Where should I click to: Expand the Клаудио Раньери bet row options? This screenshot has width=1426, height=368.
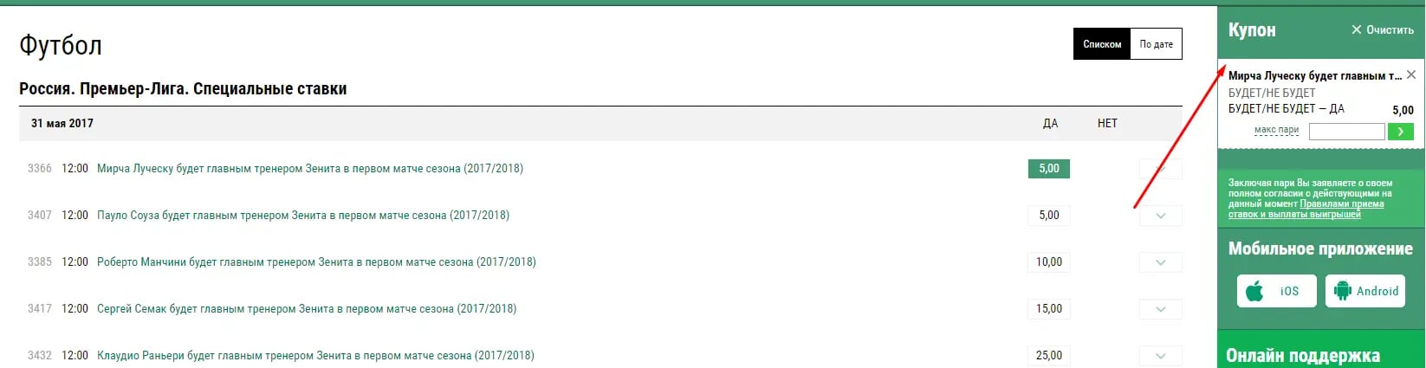[x=1161, y=356]
